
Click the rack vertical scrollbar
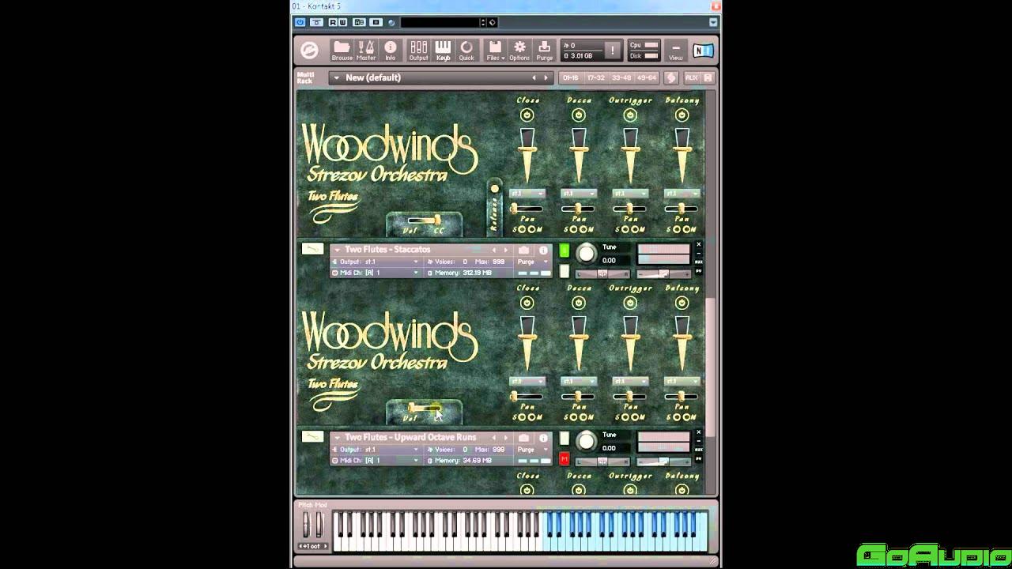point(711,367)
